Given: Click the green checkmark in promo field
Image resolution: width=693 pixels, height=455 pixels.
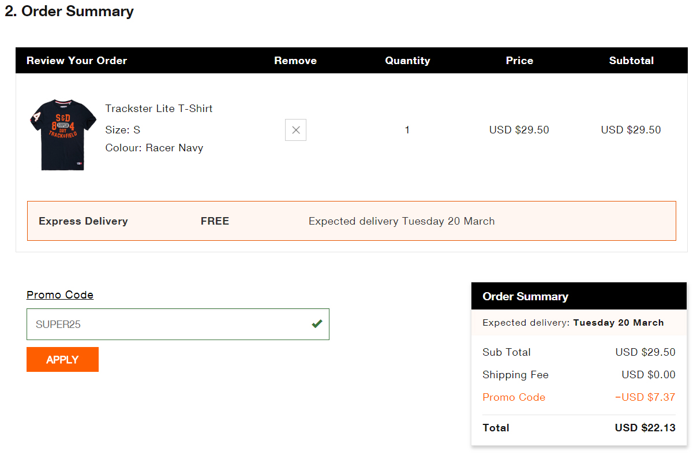Looking at the screenshot, I should coord(317,324).
